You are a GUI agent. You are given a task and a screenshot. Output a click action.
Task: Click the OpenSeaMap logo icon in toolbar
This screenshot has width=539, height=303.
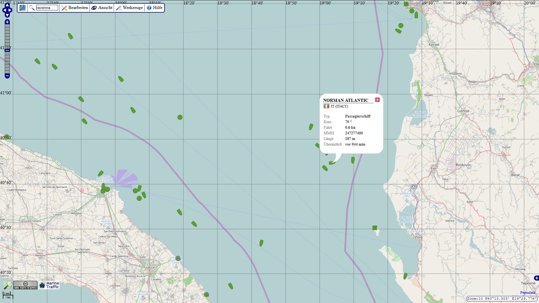22,8
